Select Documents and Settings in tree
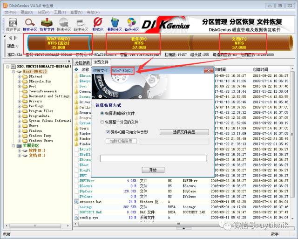Image resolution: width=298 pixels, height=239 pixels. pos(49,96)
